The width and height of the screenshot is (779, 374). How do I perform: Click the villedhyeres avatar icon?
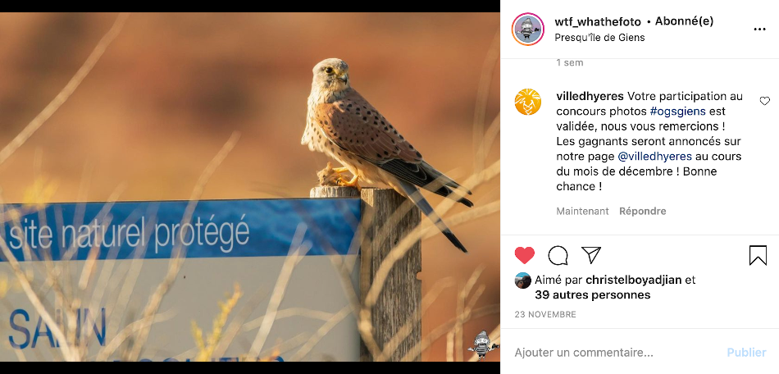pyautogui.click(x=527, y=102)
